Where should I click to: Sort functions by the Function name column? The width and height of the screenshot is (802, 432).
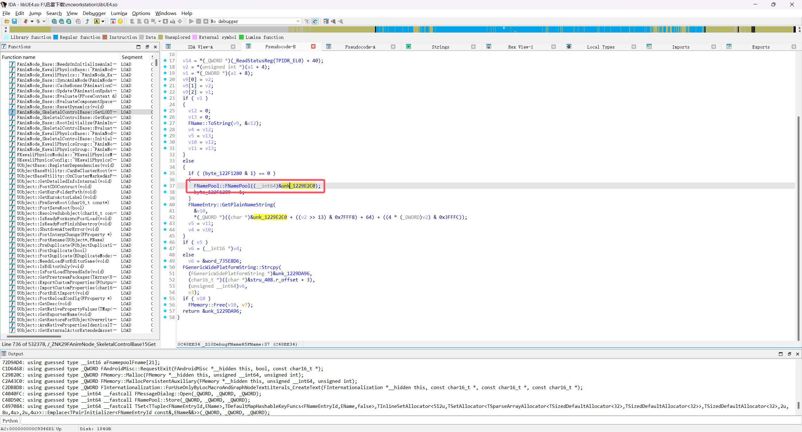pyautogui.click(x=60, y=57)
